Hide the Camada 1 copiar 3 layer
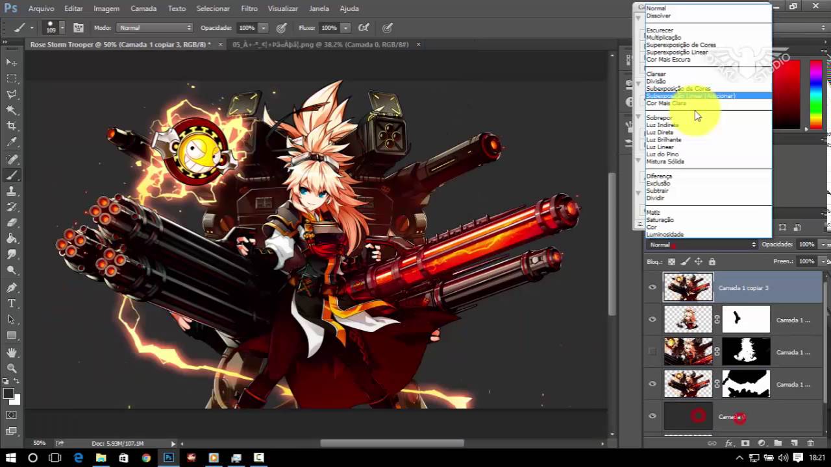 (x=652, y=287)
